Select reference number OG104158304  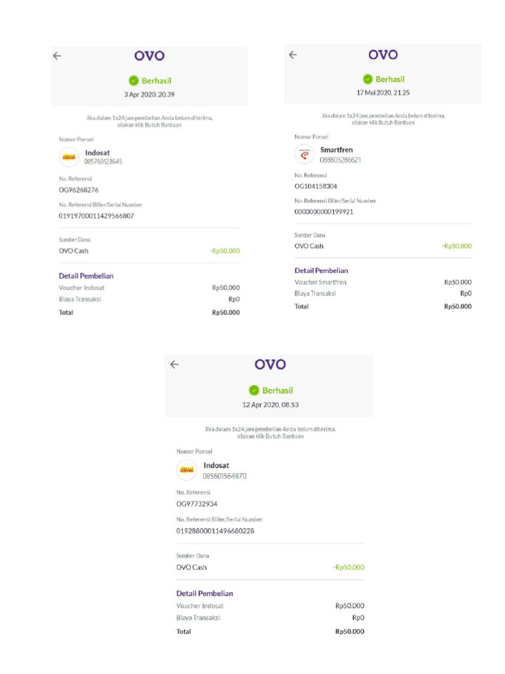316,186
